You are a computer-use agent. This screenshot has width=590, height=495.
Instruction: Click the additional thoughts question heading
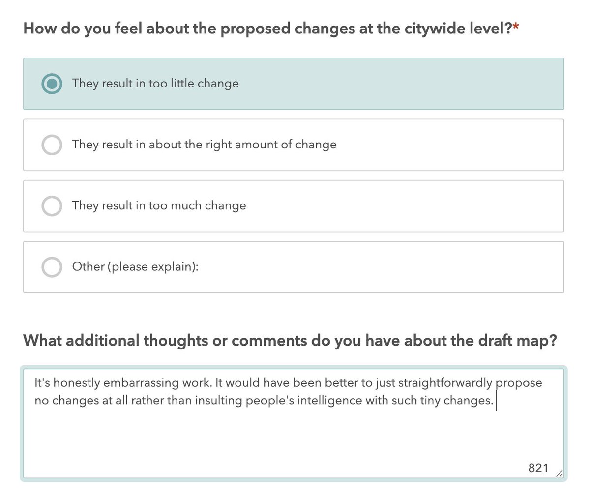(290, 341)
